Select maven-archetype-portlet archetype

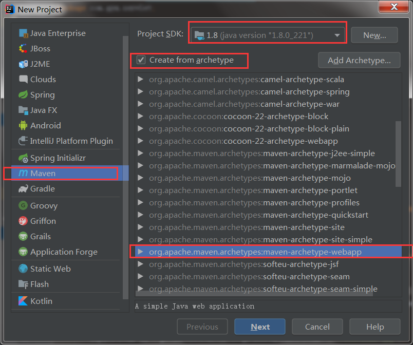coord(268,190)
